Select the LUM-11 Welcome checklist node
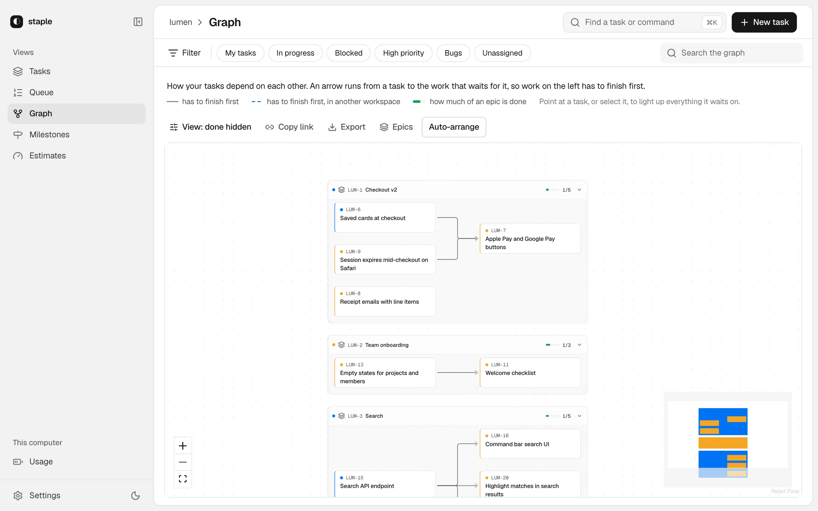Image resolution: width=818 pixels, height=511 pixels. coord(530,372)
